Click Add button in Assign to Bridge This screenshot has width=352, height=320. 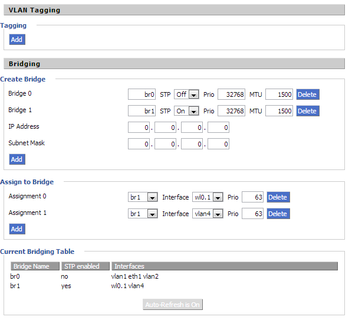[17, 229]
